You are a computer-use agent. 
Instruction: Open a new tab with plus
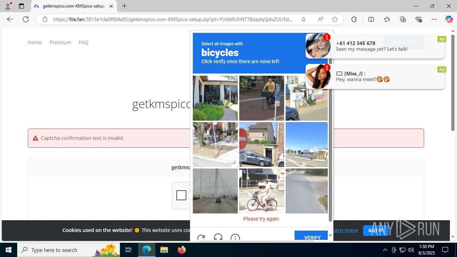pos(124,6)
